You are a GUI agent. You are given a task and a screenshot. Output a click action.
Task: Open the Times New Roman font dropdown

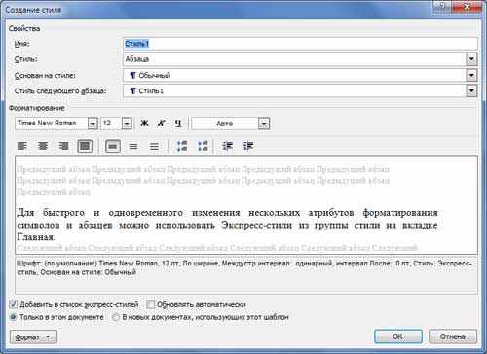click(93, 124)
